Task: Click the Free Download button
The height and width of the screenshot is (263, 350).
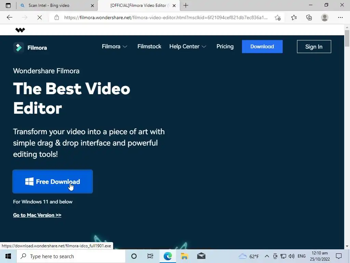Action: (x=53, y=181)
